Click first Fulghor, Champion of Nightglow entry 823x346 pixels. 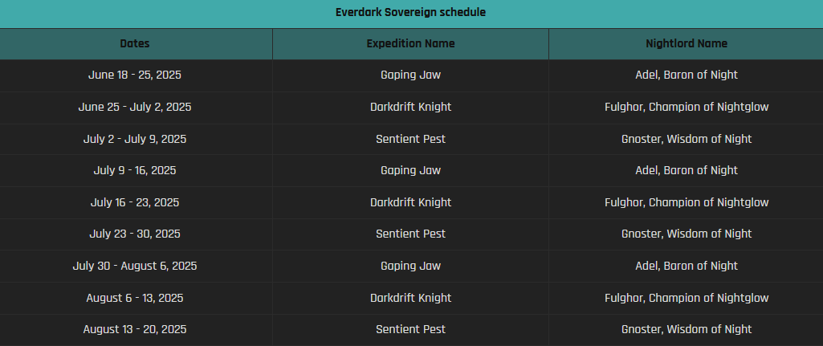tap(686, 107)
